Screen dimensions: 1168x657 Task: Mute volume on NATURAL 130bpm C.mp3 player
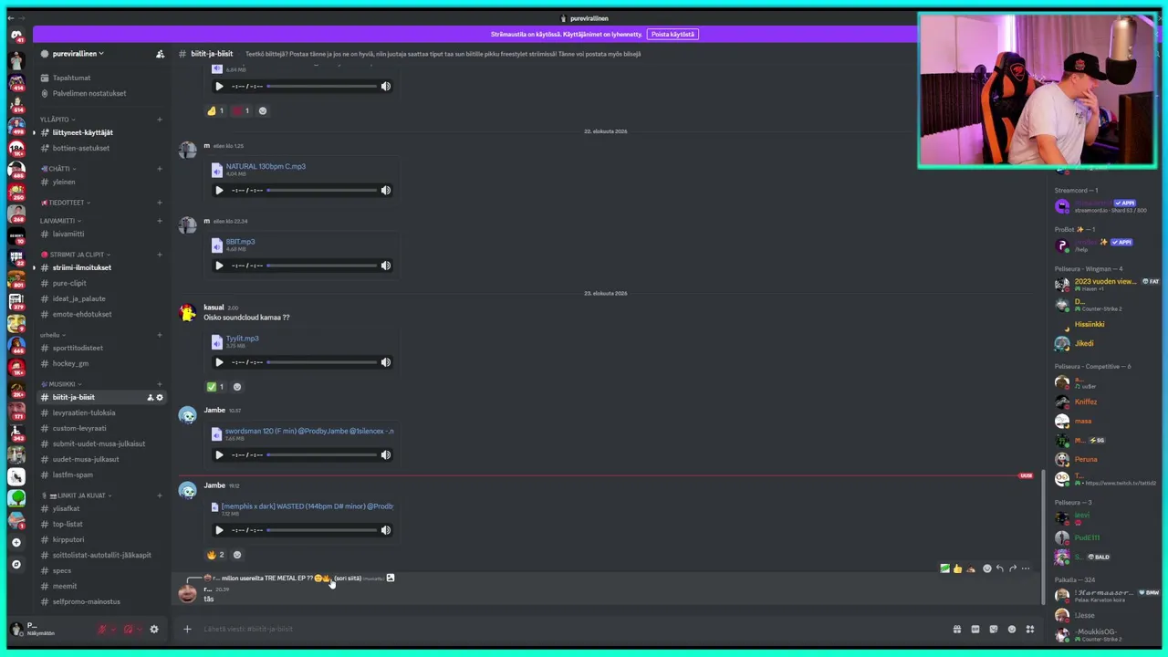tap(386, 191)
